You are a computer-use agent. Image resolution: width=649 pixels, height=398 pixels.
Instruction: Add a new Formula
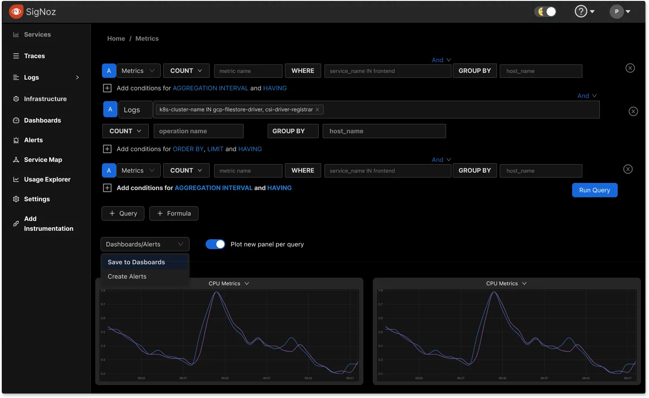pos(174,213)
